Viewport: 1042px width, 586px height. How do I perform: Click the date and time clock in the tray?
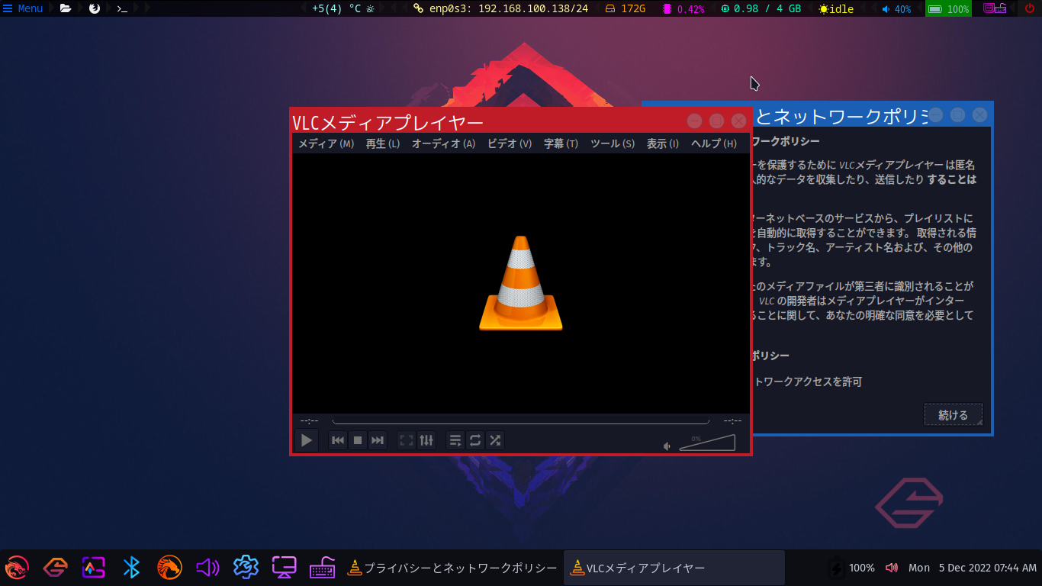(x=973, y=568)
